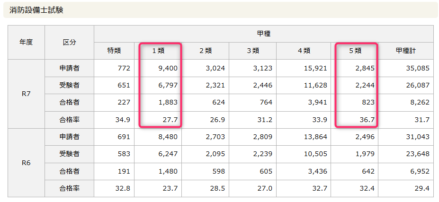Select the R6 受験者 value 10,505
Viewport: 439px width, 202px height.
pyautogui.click(x=314, y=154)
